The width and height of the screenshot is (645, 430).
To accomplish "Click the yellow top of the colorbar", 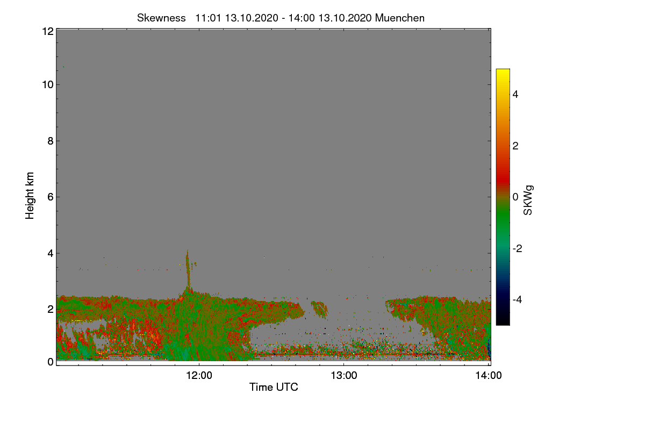I will 503,73.
